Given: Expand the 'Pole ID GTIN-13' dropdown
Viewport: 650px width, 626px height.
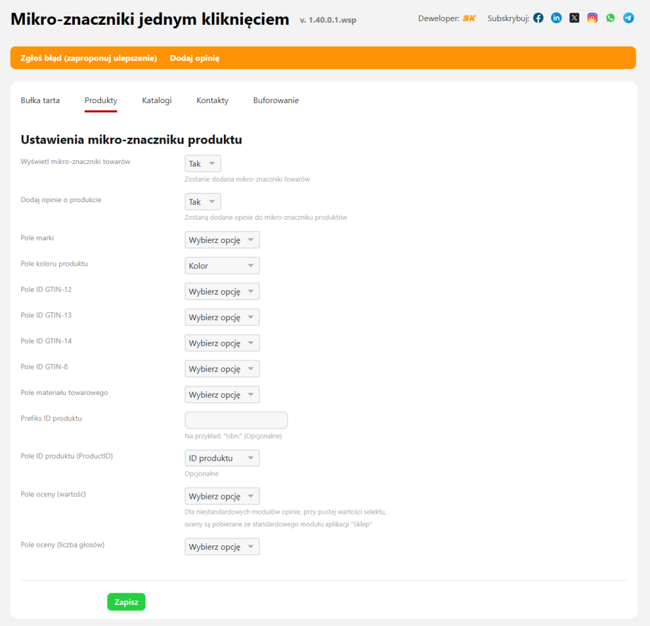Looking at the screenshot, I should 222,317.
